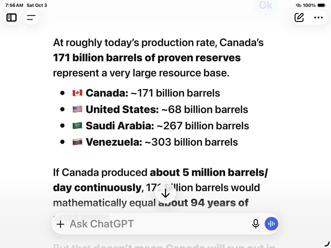
Task: Tap the link status icon near battery
Action: point(298,5)
